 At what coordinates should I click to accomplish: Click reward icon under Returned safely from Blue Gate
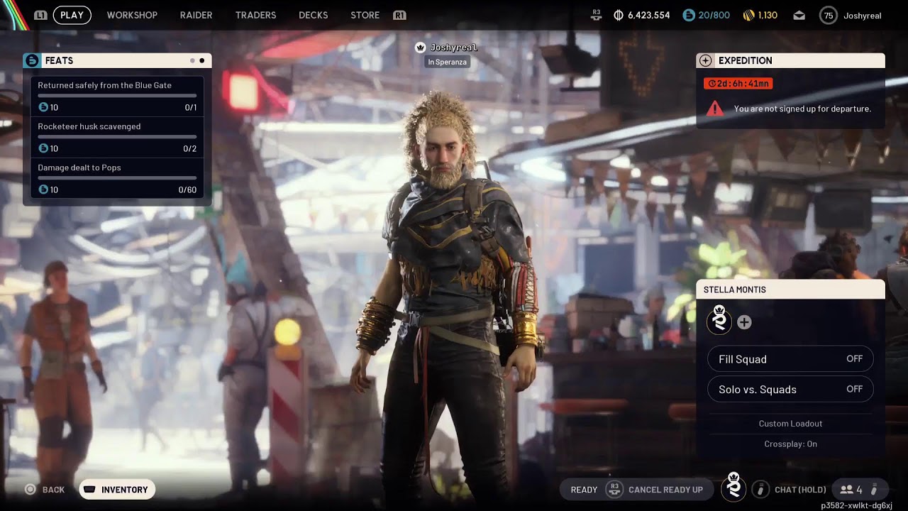point(43,107)
